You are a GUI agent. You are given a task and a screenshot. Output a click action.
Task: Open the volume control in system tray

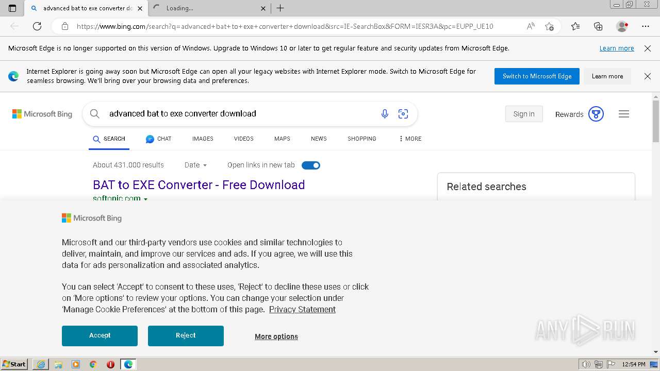point(586,364)
